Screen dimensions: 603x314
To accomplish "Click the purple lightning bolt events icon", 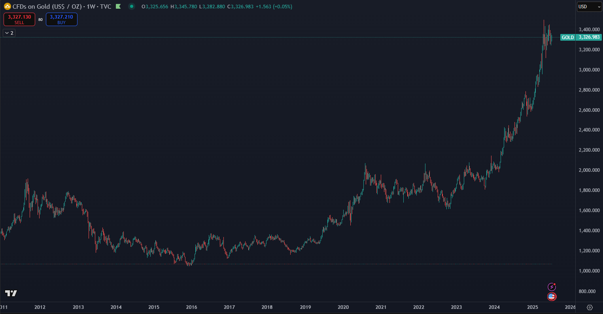I will point(552,287).
